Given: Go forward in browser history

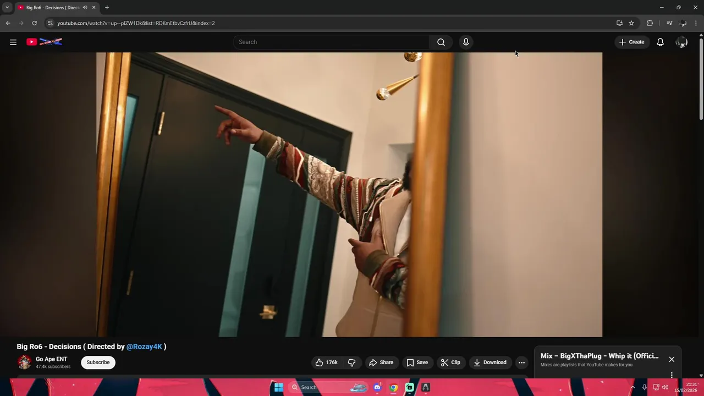Looking at the screenshot, I should pos(21,23).
